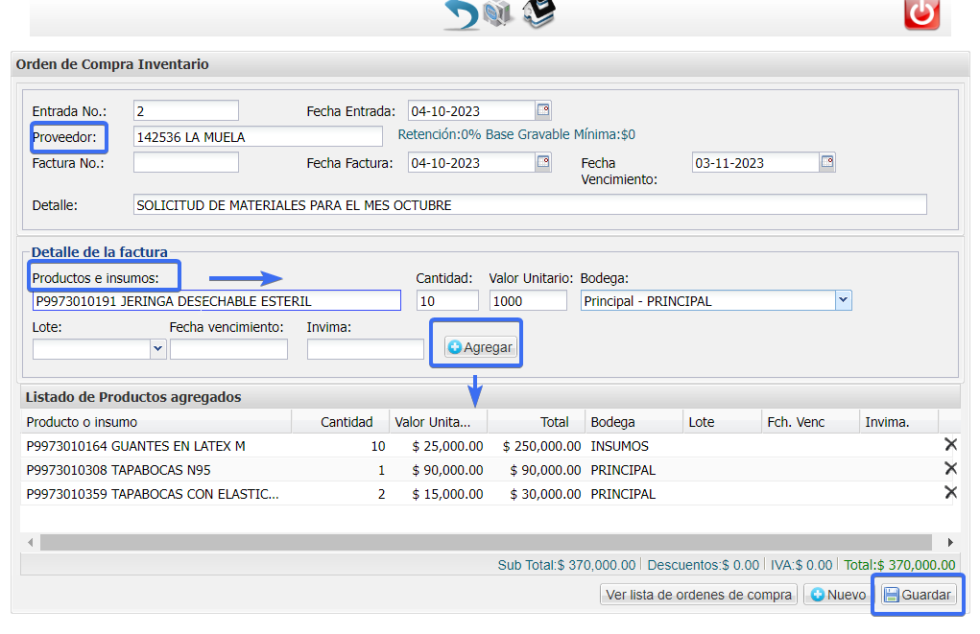Click the Invima. column header
The image size is (980, 634).
899,422
